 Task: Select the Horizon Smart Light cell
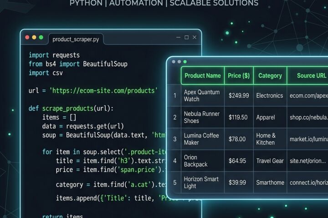point(202,183)
